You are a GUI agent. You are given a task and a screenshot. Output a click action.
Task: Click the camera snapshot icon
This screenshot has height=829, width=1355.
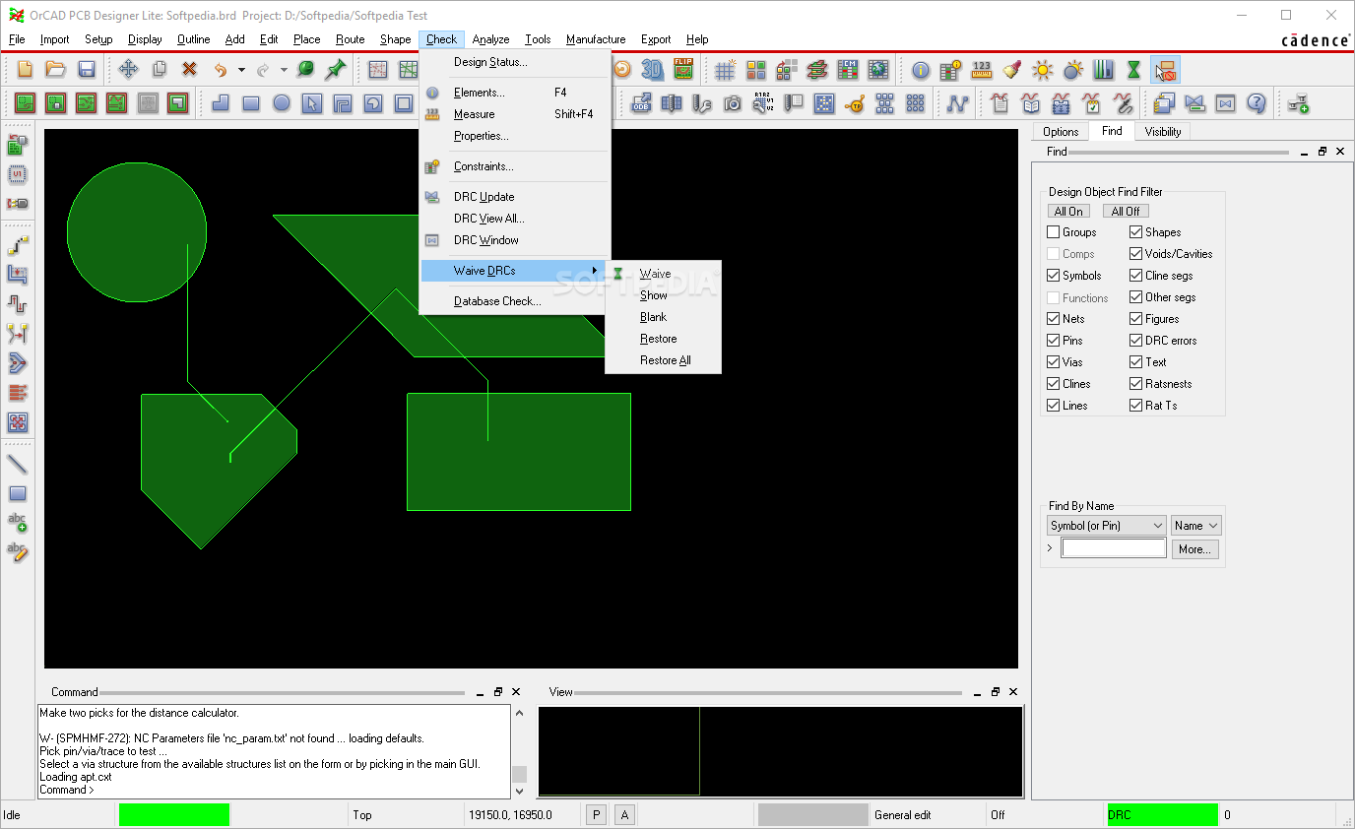coord(733,102)
